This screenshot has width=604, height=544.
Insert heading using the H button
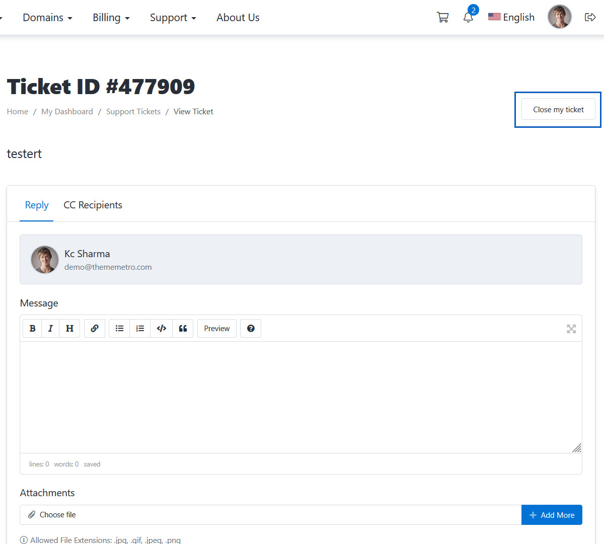pos(69,329)
